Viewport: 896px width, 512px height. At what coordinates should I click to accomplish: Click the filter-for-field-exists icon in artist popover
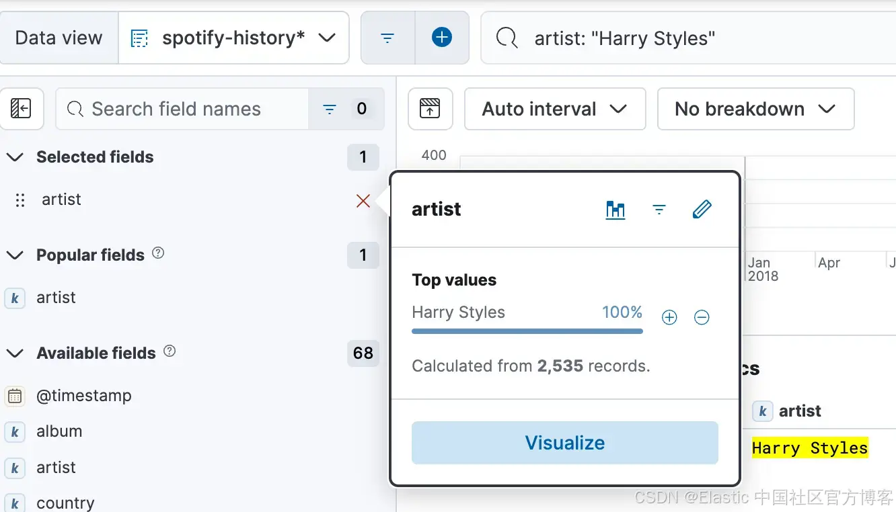[659, 210]
